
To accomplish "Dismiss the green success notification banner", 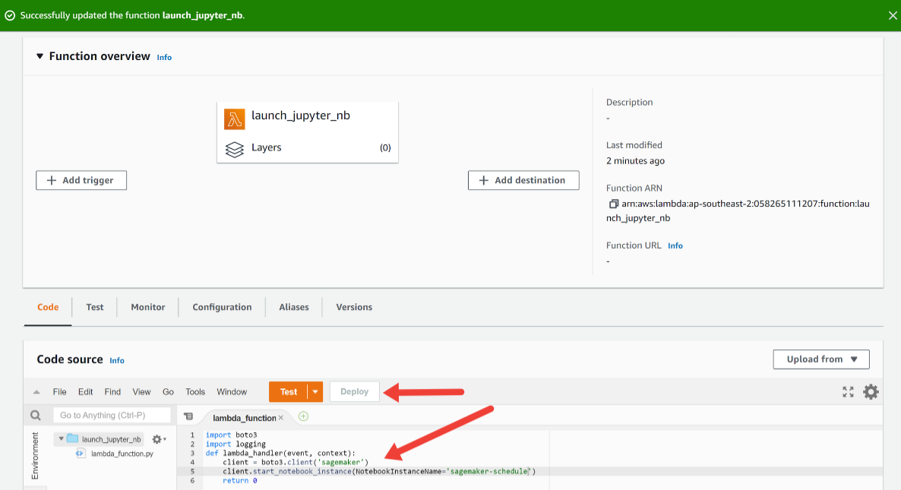I will coord(893,15).
